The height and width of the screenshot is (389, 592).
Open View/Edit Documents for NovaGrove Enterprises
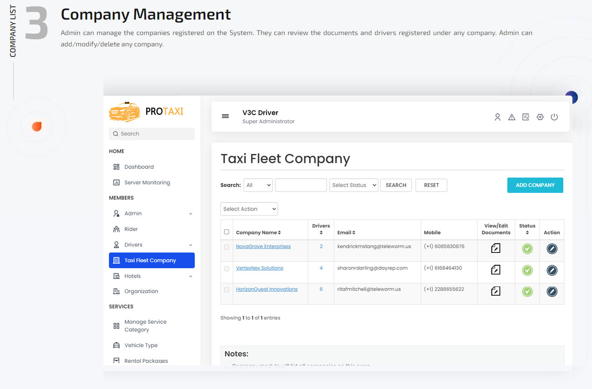point(495,248)
